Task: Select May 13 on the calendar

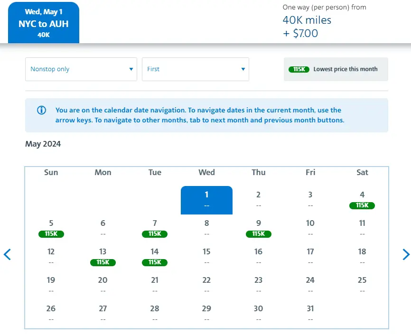Action: 103,257
